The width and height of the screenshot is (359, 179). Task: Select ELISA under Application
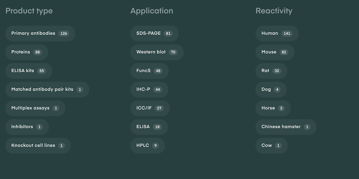point(149,127)
